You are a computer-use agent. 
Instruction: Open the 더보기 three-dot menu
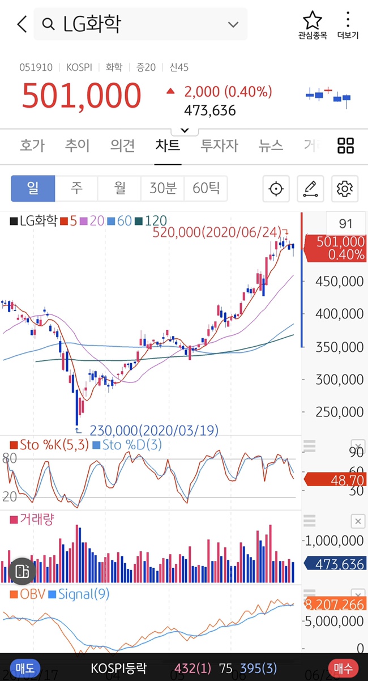(348, 24)
